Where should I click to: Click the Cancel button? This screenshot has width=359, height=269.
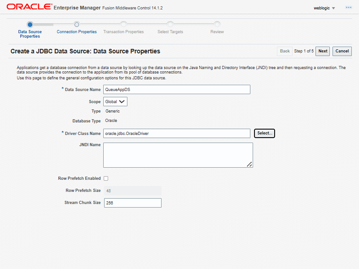click(x=342, y=51)
